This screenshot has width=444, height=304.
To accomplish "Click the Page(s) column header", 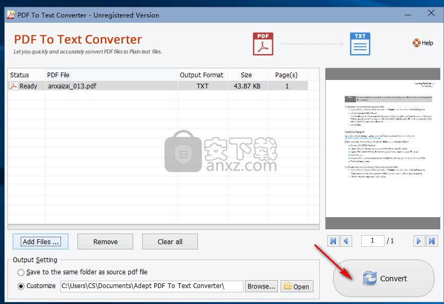I will point(288,75).
